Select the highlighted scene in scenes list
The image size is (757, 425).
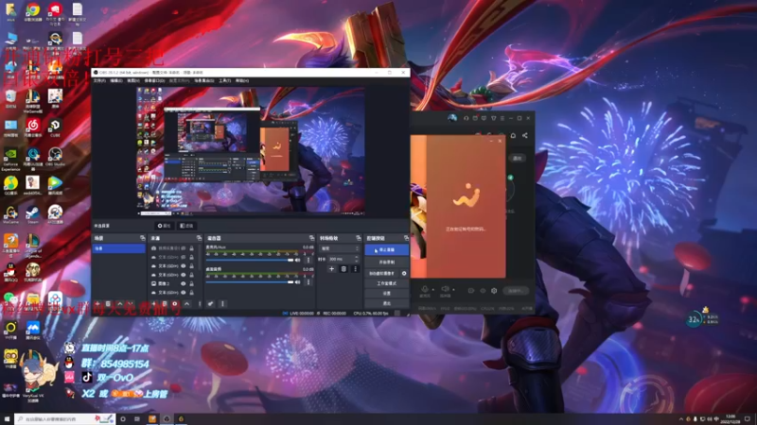coord(119,248)
